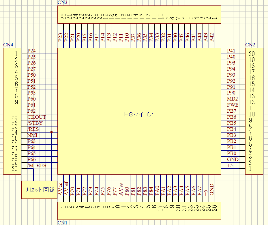Select the PA0 net label
This screenshot has width=268, height=225.
pyautogui.click(x=157, y=191)
